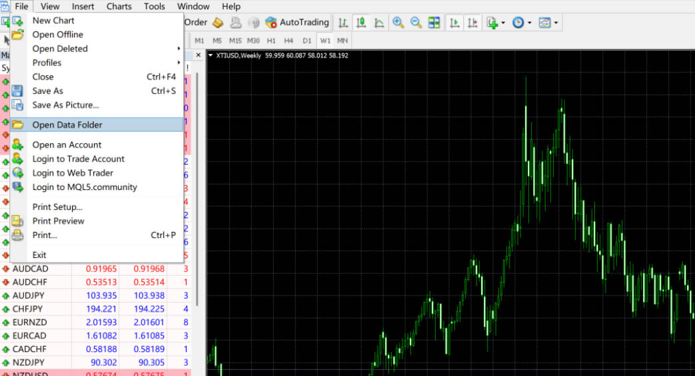The image size is (695, 376).
Task: Click the Print Preview icon in menu
Action: [18, 221]
